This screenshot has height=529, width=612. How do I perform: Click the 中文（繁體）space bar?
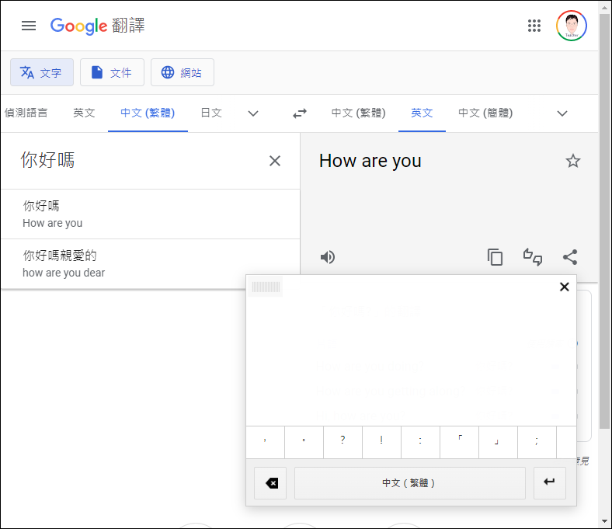[410, 483]
